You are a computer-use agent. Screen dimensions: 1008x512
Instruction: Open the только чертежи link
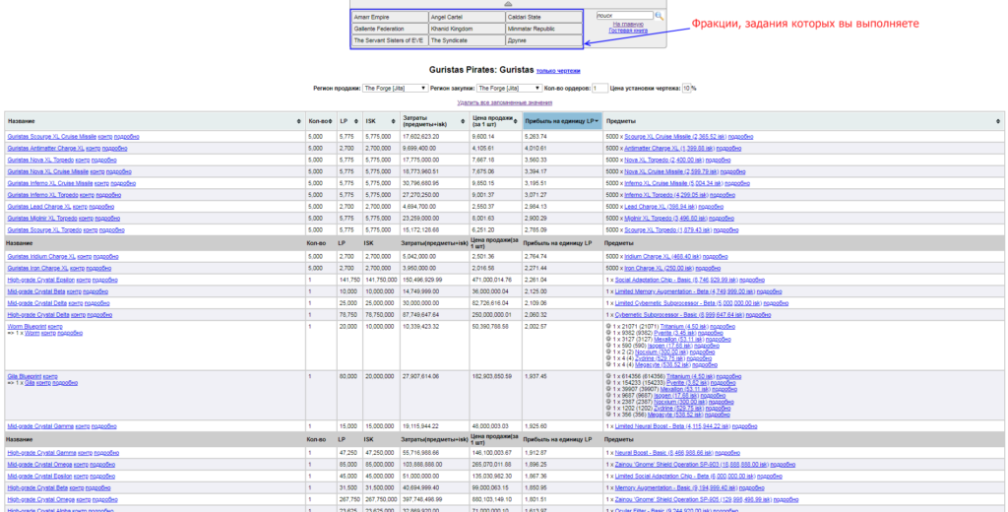(x=557, y=71)
